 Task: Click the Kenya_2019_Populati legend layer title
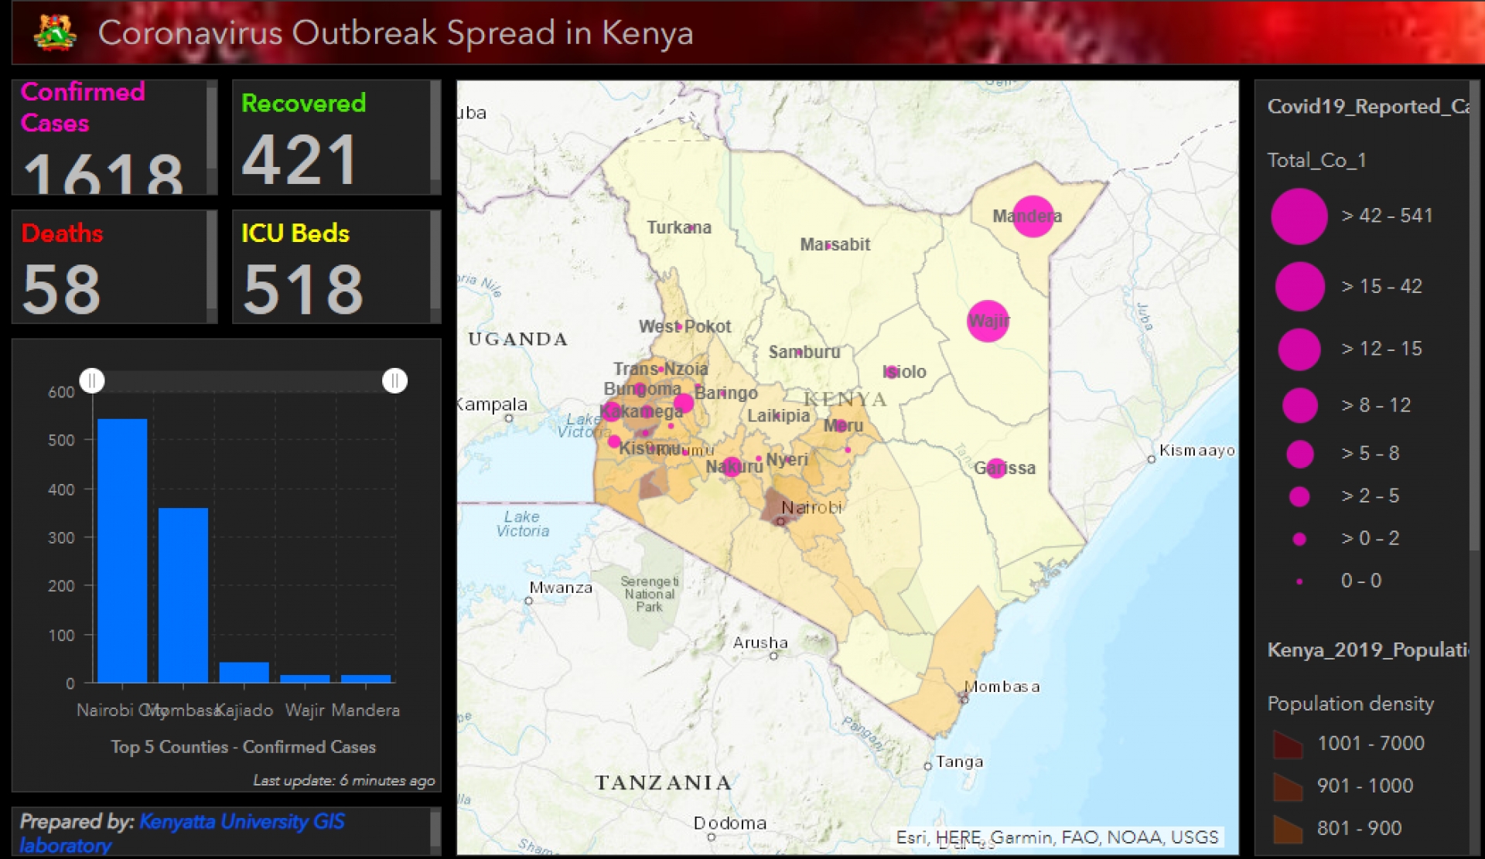coord(1368,650)
